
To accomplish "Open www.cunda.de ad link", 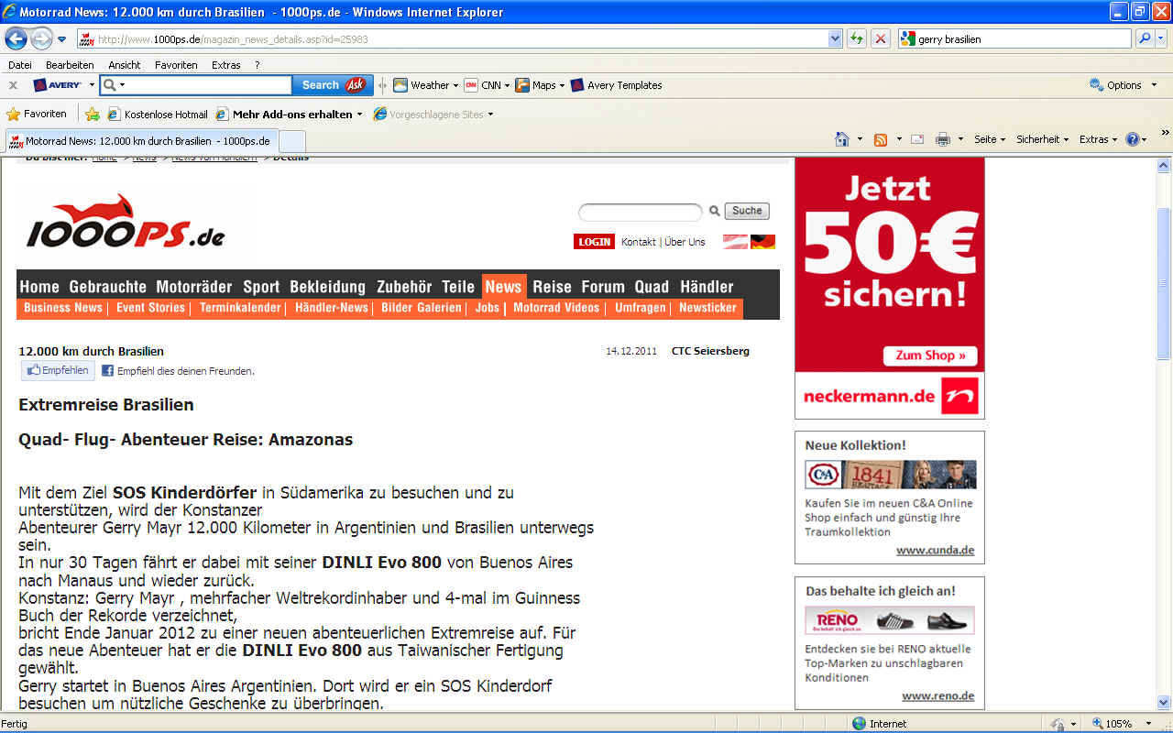I will (935, 551).
